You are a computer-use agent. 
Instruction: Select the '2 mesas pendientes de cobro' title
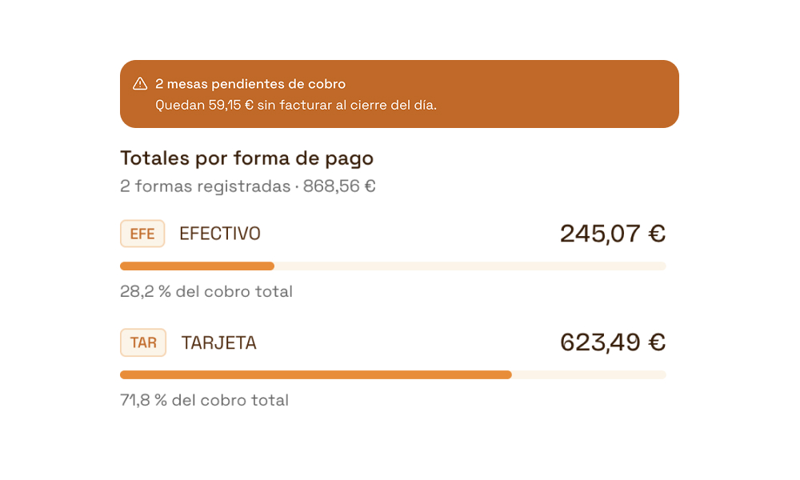click(x=250, y=84)
